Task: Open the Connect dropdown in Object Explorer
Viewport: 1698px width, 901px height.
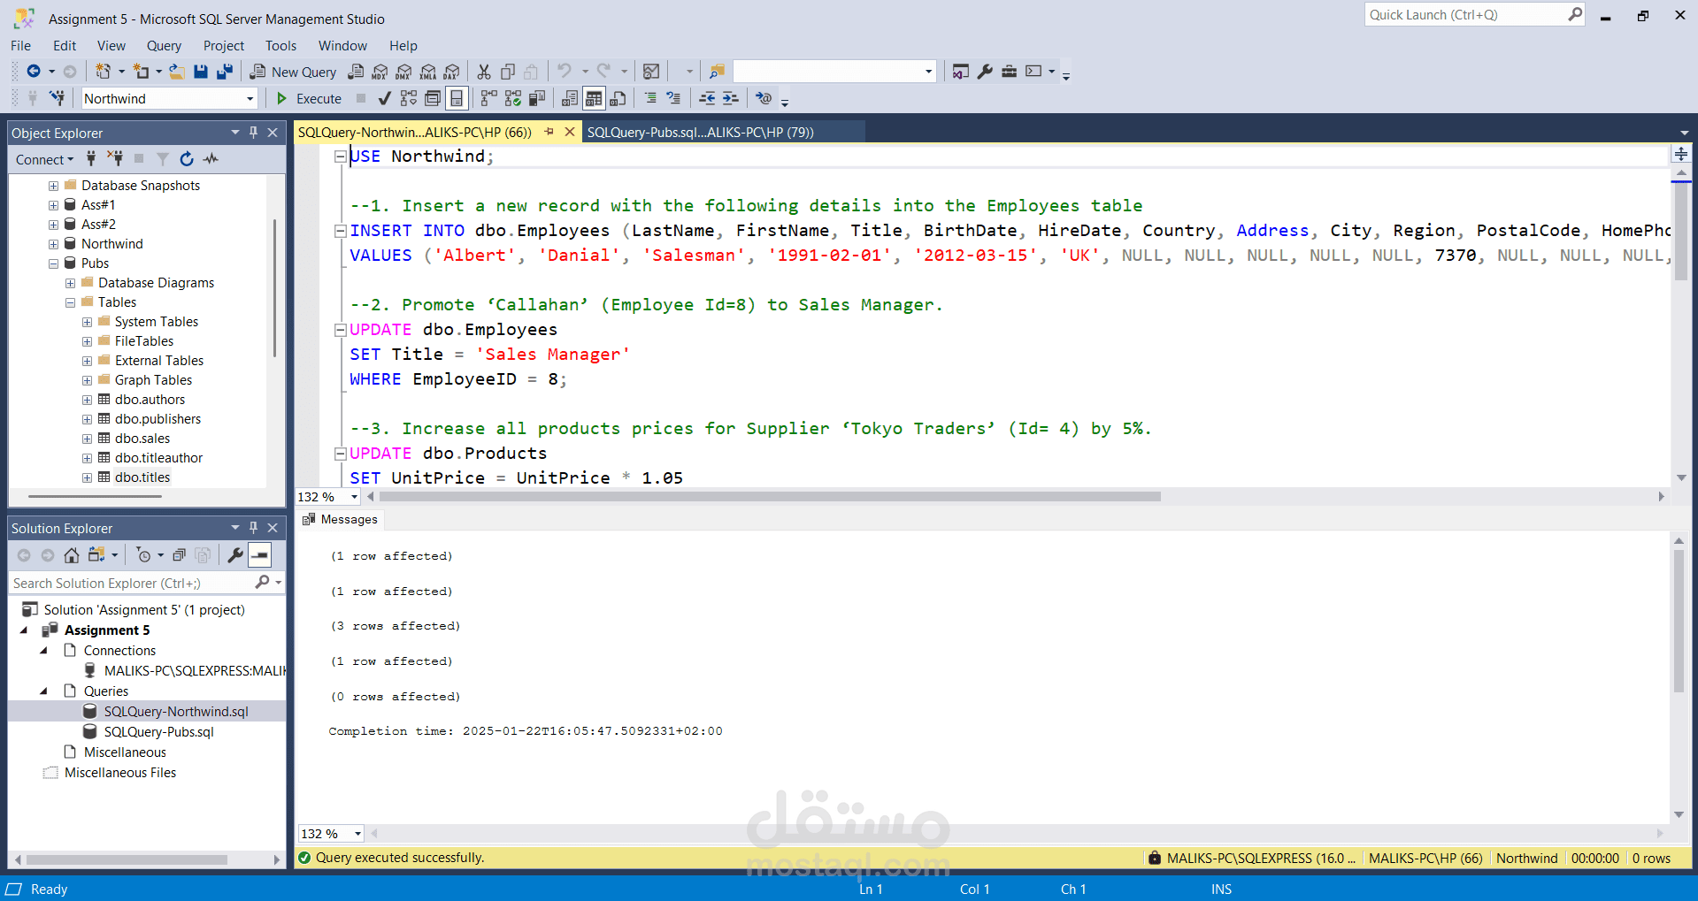Action: (x=44, y=159)
